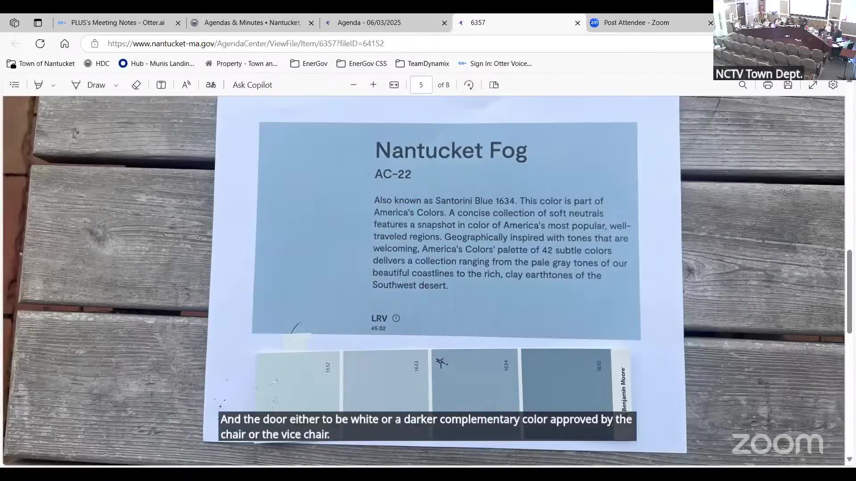The width and height of the screenshot is (856, 481).
Task: Click the page number input field
Action: click(x=421, y=85)
